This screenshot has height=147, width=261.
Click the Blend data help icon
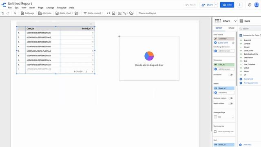coord(233,43)
